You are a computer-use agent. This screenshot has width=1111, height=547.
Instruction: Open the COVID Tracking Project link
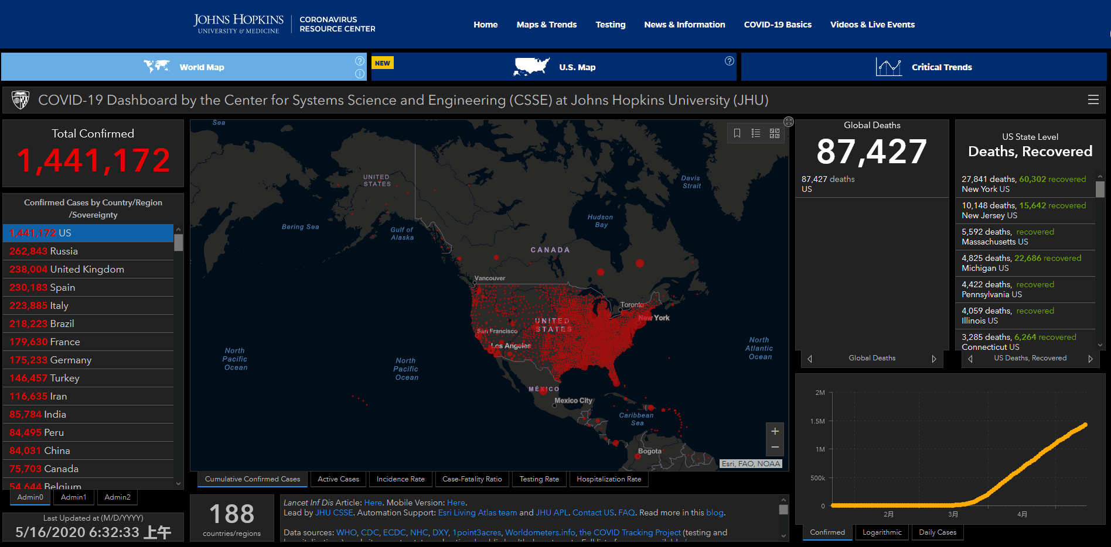[x=630, y=532]
